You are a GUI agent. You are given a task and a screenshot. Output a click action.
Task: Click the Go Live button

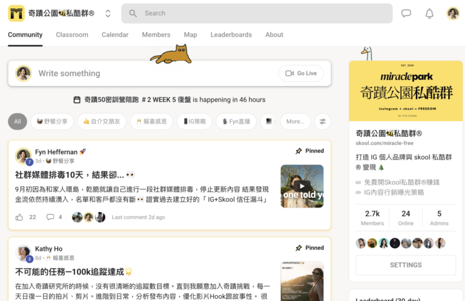pos(301,73)
